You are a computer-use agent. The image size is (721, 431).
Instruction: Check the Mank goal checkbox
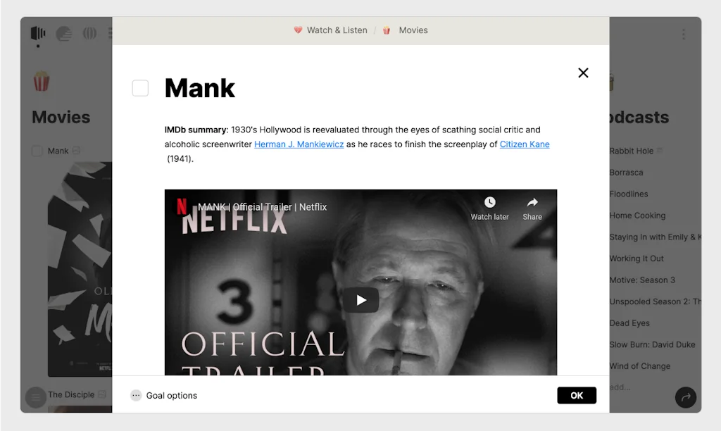click(140, 88)
